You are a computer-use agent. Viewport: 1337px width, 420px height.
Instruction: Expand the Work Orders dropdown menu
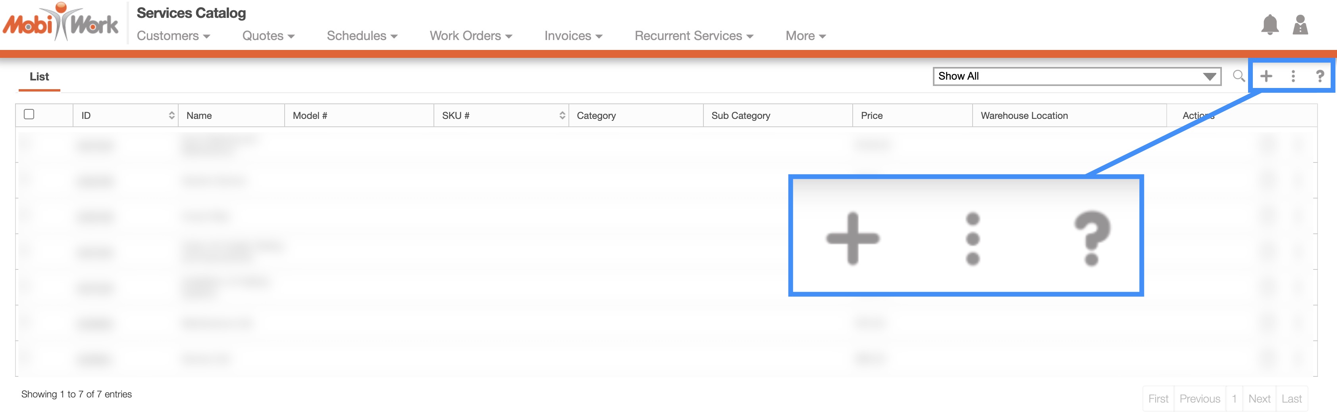click(x=470, y=36)
